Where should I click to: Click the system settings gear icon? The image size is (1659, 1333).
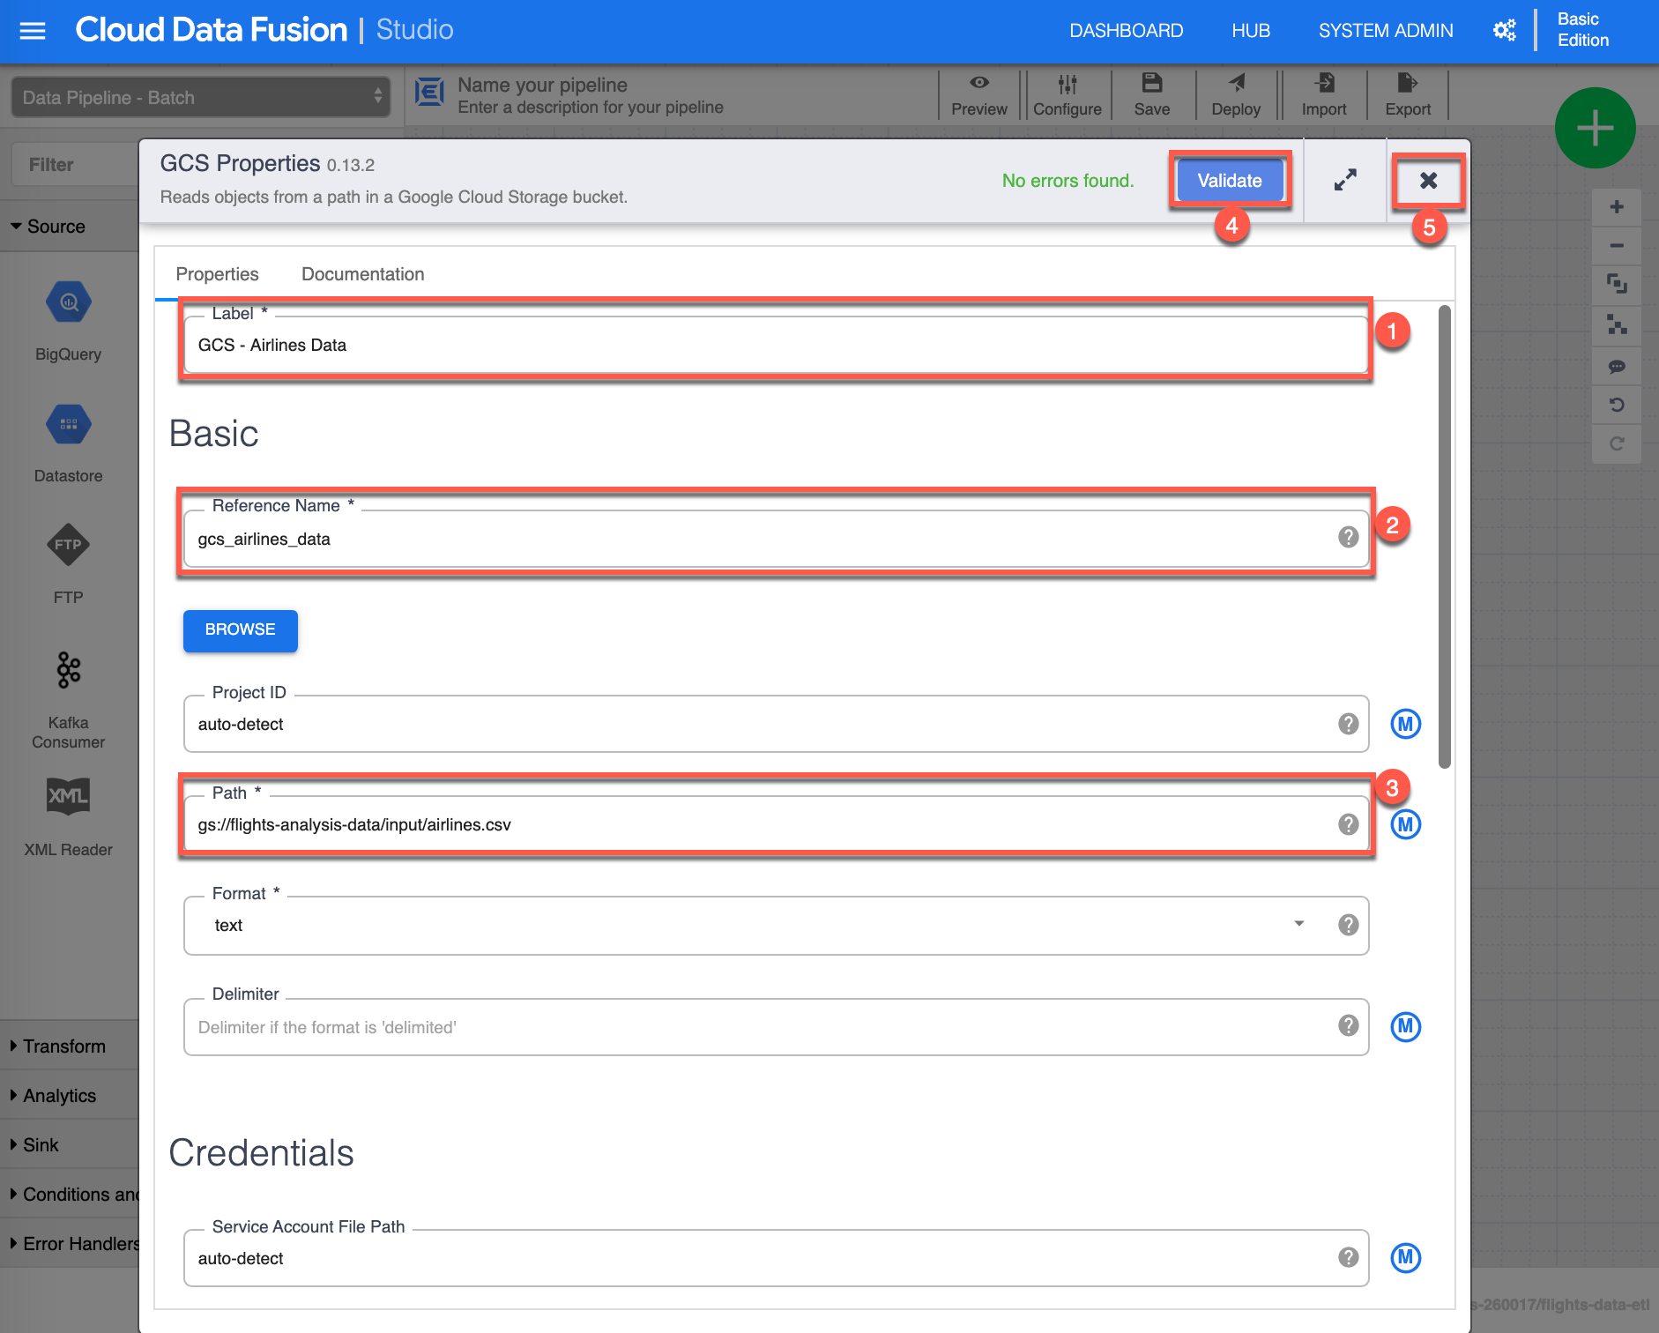click(1504, 31)
